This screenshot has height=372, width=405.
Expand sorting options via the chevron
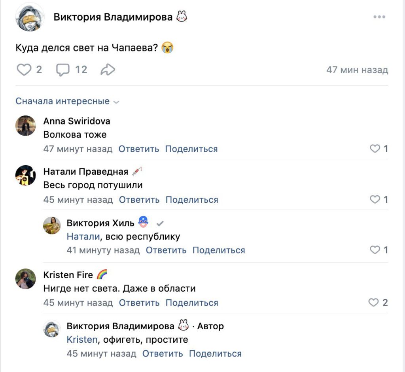[x=116, y=102]
